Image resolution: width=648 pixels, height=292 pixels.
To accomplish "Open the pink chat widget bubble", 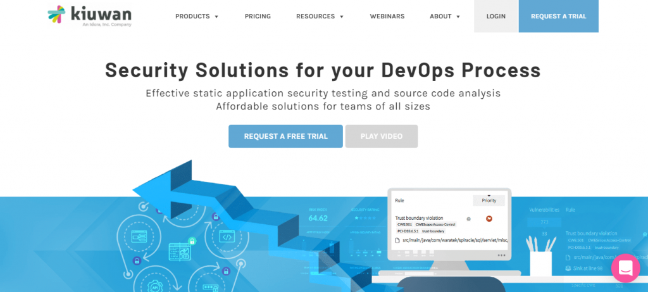I will coord(626,268).
